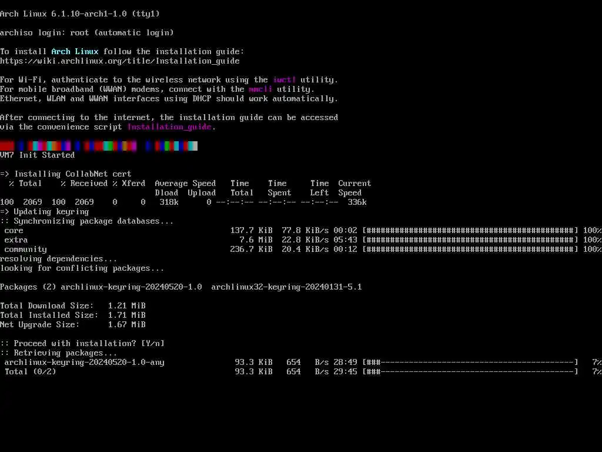Screen dimensions: 602x452
Task: Click the '77.8 KiB/s' core speed
Action: (305, 231)
